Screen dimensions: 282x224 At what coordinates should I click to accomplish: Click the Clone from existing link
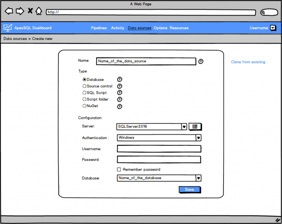tap(248, 62)
